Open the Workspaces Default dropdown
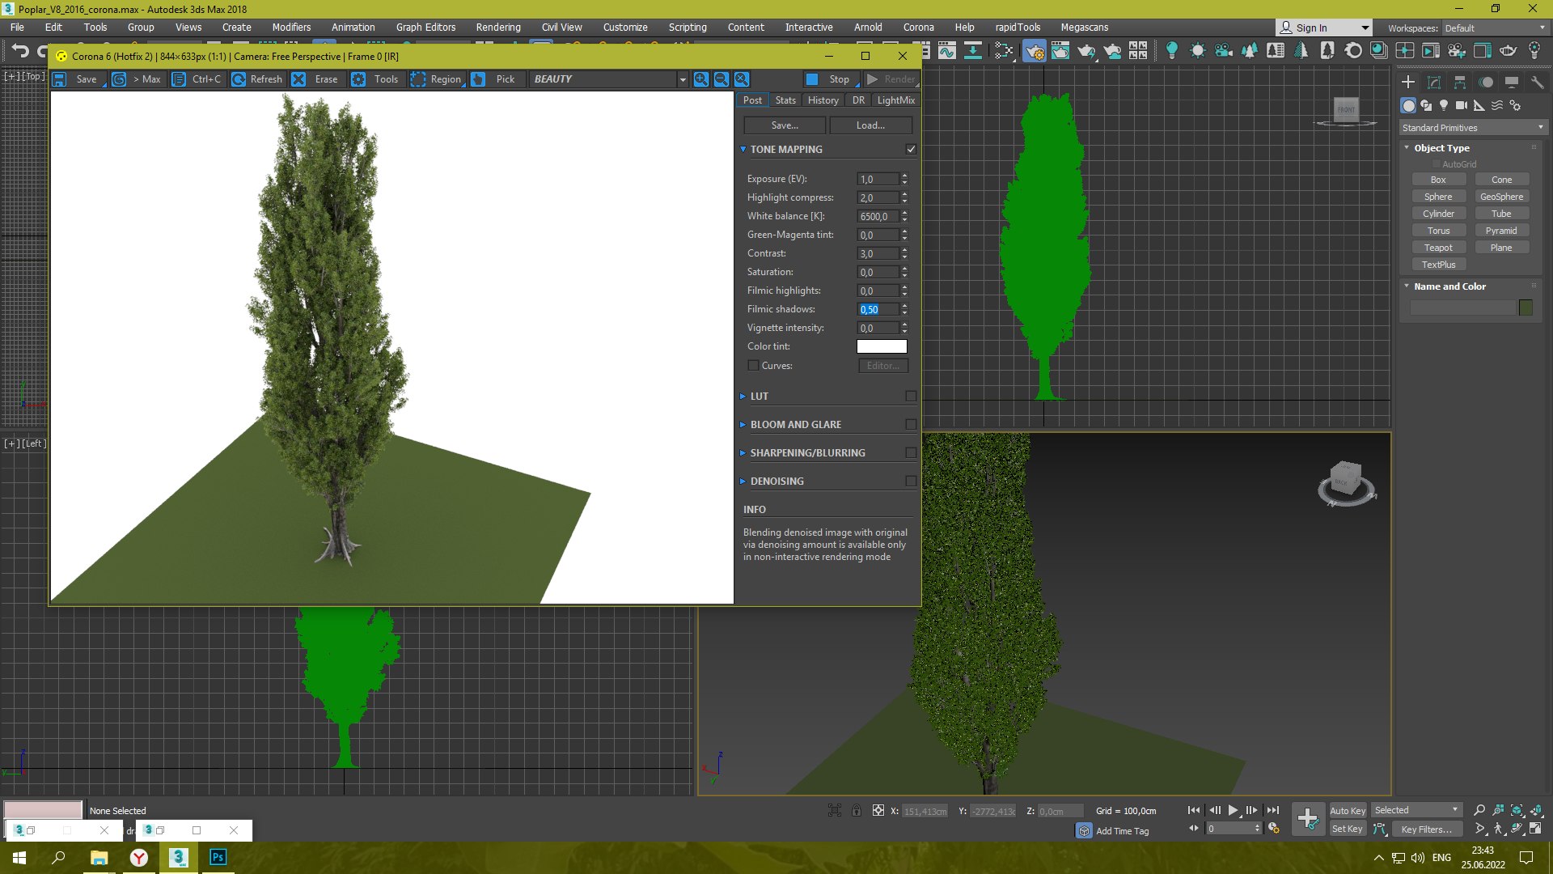 click(x=1495, y=28)
